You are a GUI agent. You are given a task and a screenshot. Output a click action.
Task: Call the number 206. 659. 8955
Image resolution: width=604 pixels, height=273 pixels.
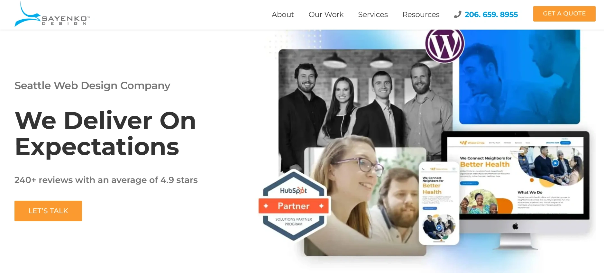coord(491,14)
